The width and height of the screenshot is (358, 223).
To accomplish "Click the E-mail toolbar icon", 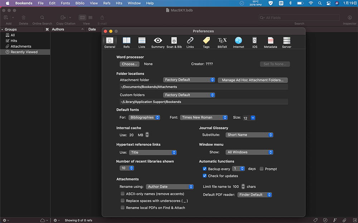I will [102, 17].
